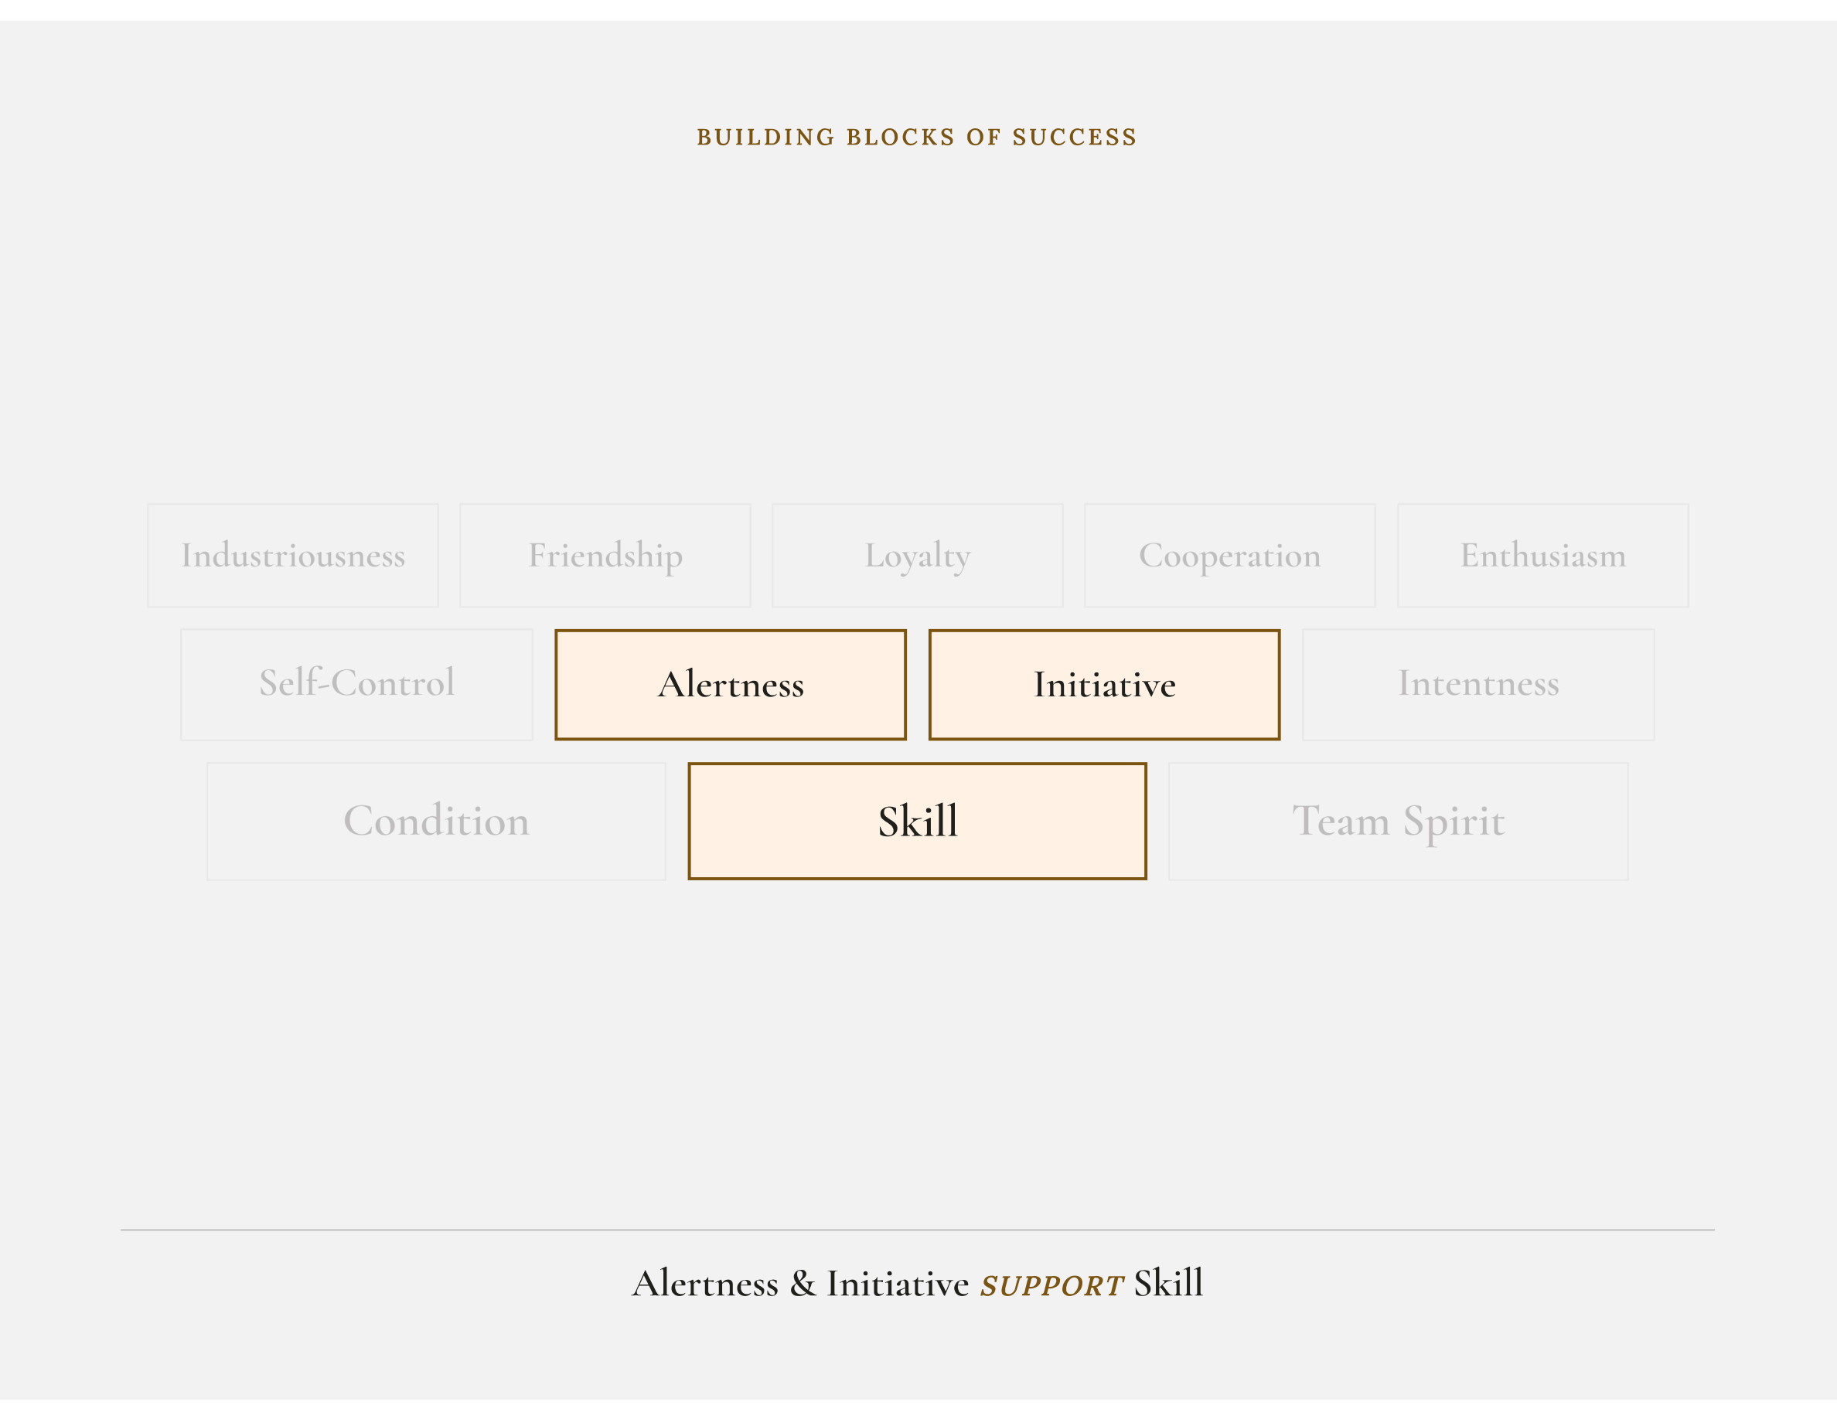
Task: Click the highlighted Skill block
Action: coord(918,822)
